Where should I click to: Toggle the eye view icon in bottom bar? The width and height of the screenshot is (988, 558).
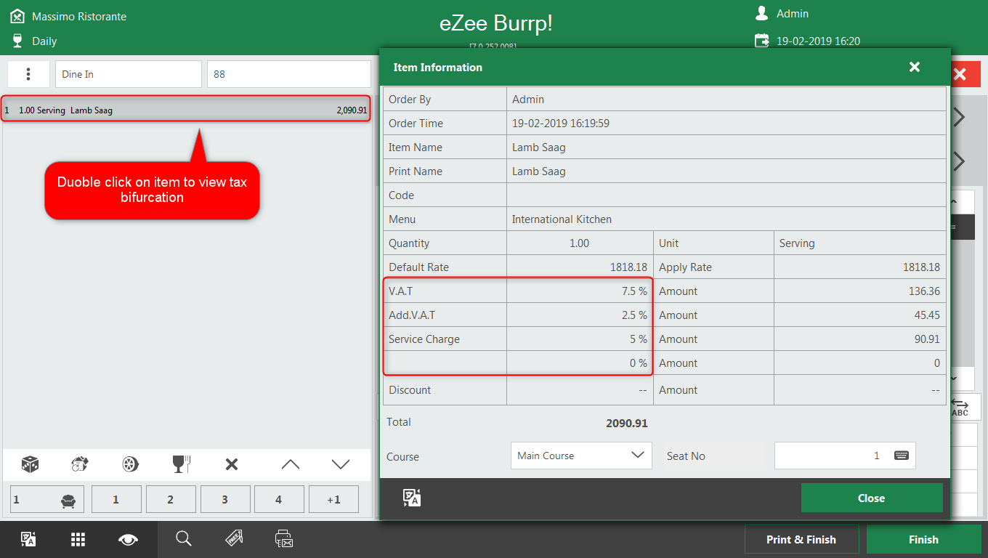[x=129, y=539]
